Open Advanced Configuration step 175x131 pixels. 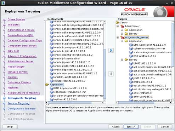[22, 56]
